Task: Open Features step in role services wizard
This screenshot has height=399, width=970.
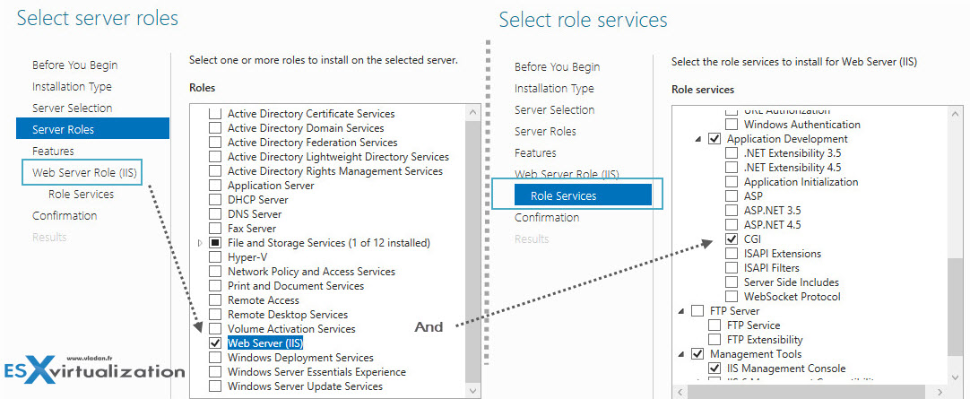Action: coord(535,152)
